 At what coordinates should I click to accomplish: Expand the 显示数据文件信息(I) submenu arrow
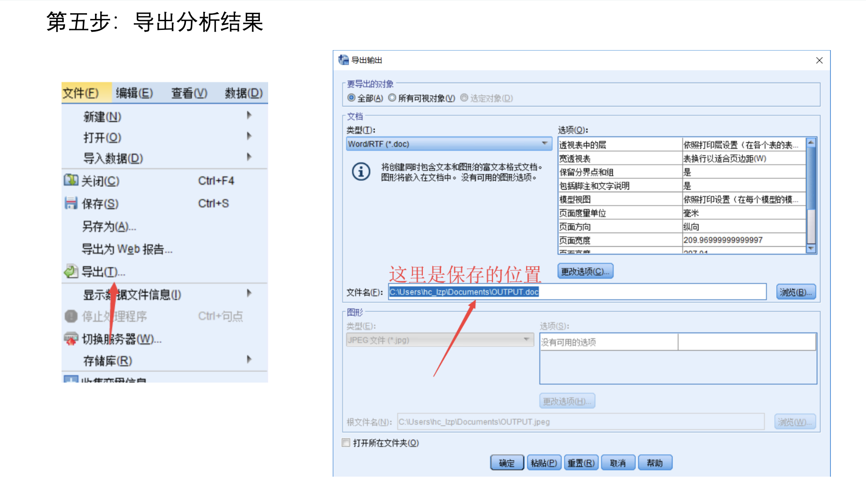[249, 293]
